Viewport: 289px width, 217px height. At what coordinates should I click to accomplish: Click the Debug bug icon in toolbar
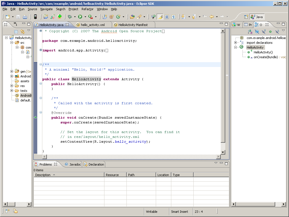pos(70,17)
